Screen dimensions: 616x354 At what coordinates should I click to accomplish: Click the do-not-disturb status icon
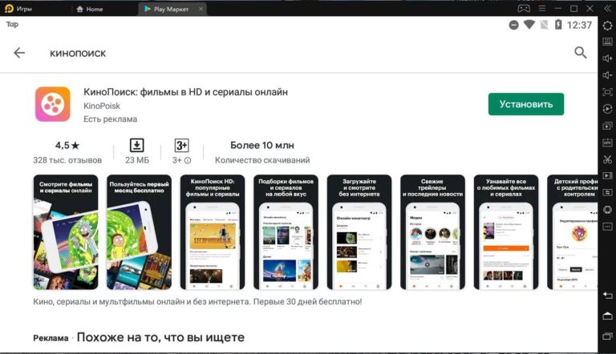pyautogui.click(x=513, y=25)
